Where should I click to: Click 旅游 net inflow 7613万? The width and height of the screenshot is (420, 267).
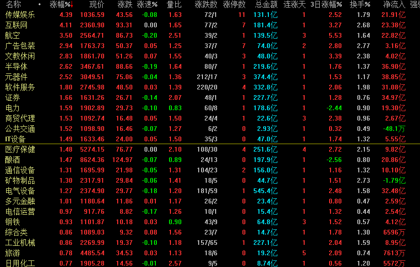click(x=394, y=253)
